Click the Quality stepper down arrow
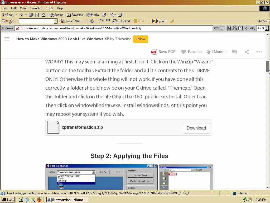Image resolution: width=270 pixels, height=203 pixels. tap(267, 30)
